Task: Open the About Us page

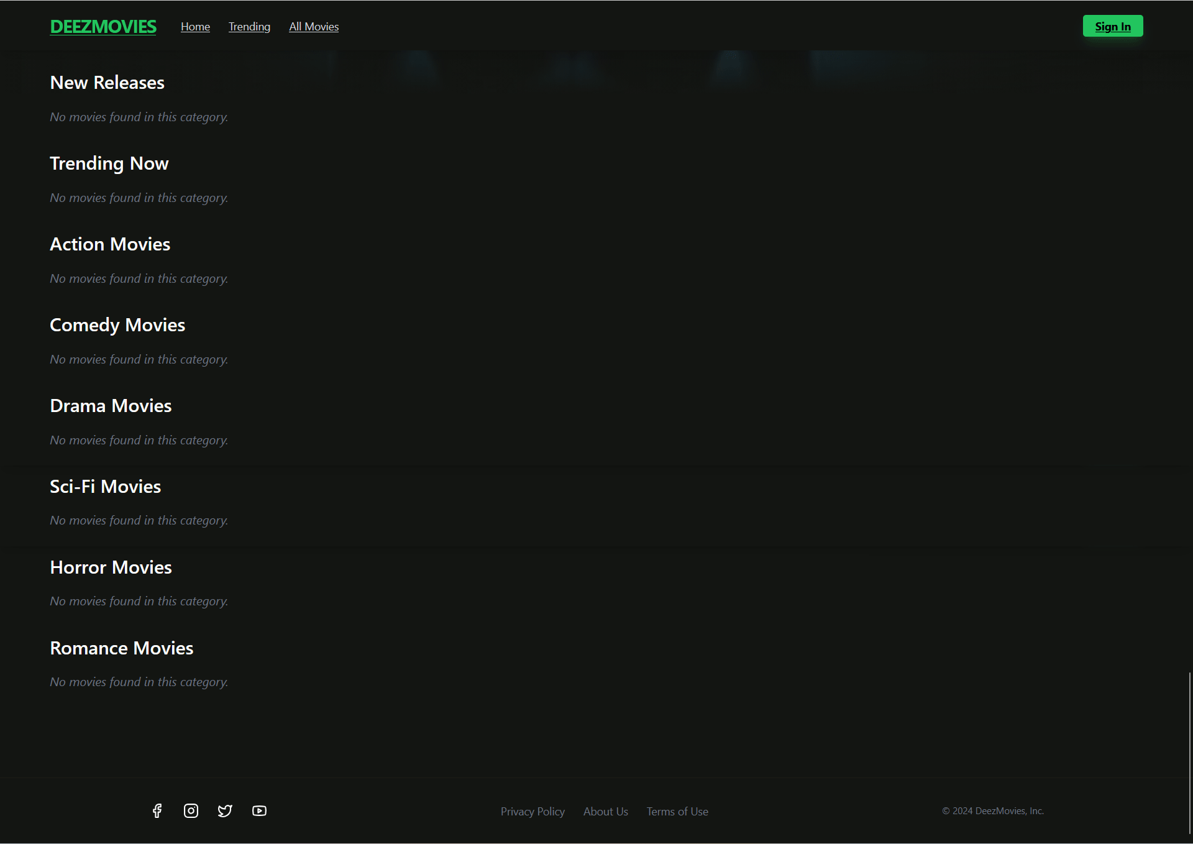Action: coord(605,811)
